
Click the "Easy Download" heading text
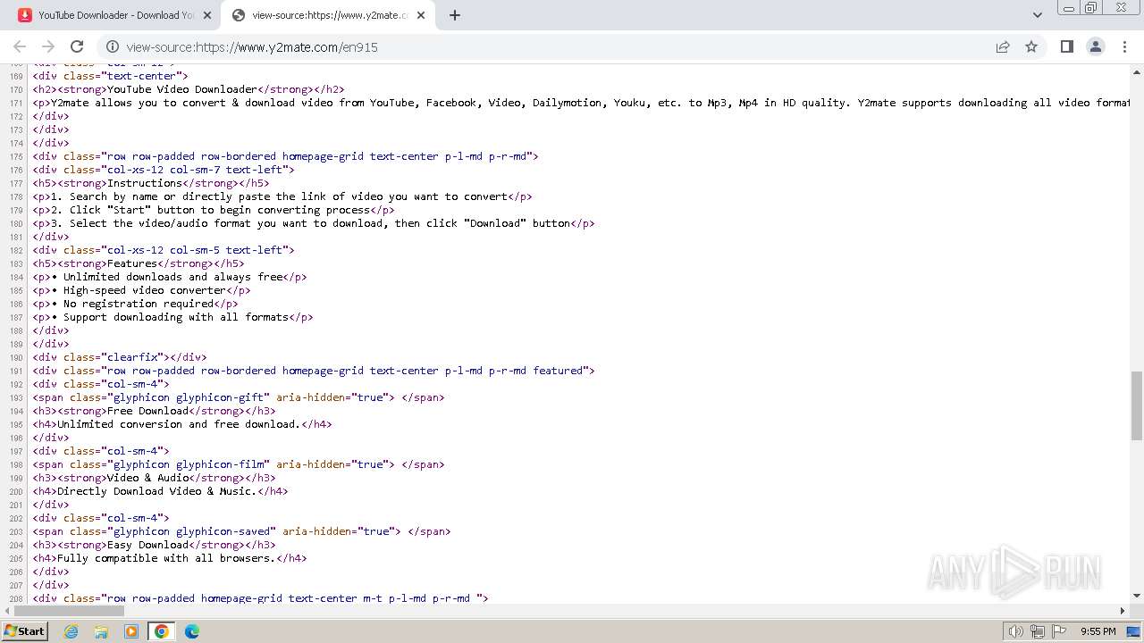pyautogui.click(x=147, y=545)
